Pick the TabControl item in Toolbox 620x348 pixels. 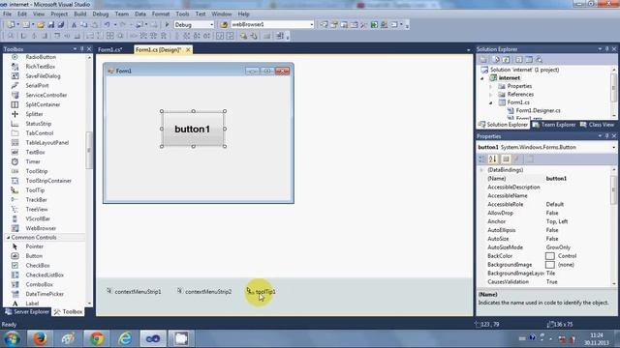coord(39,133)
